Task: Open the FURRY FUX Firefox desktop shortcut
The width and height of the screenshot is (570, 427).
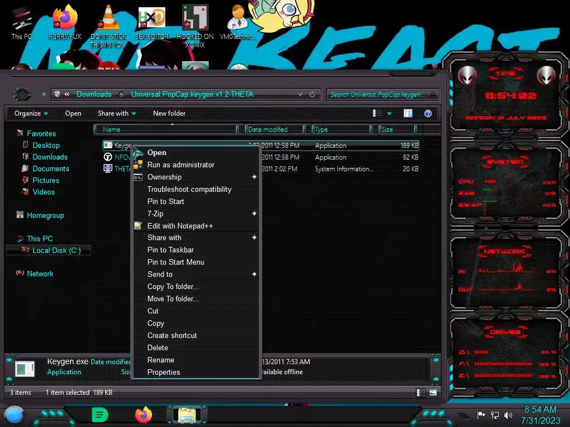Action: pos(65,23)
